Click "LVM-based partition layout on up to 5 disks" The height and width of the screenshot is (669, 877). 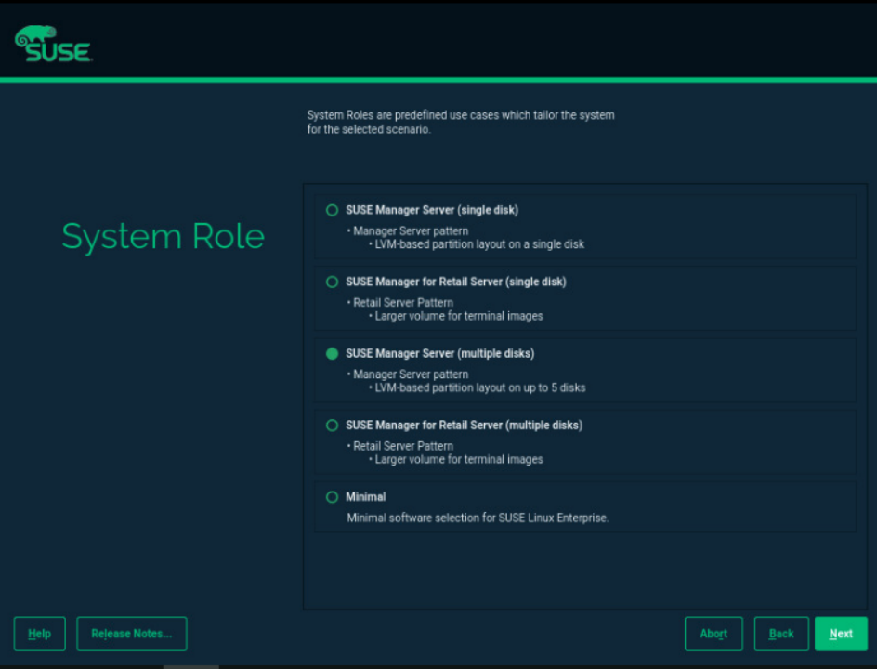(x=480, y=387)
